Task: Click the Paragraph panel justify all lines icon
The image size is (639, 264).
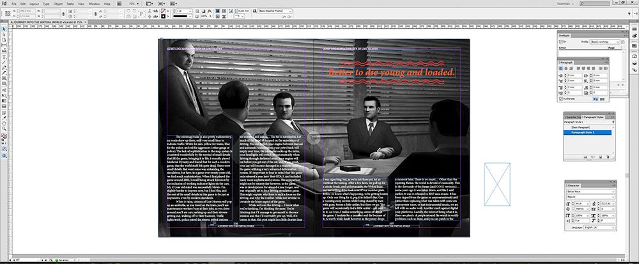Action: pos(594,68)
